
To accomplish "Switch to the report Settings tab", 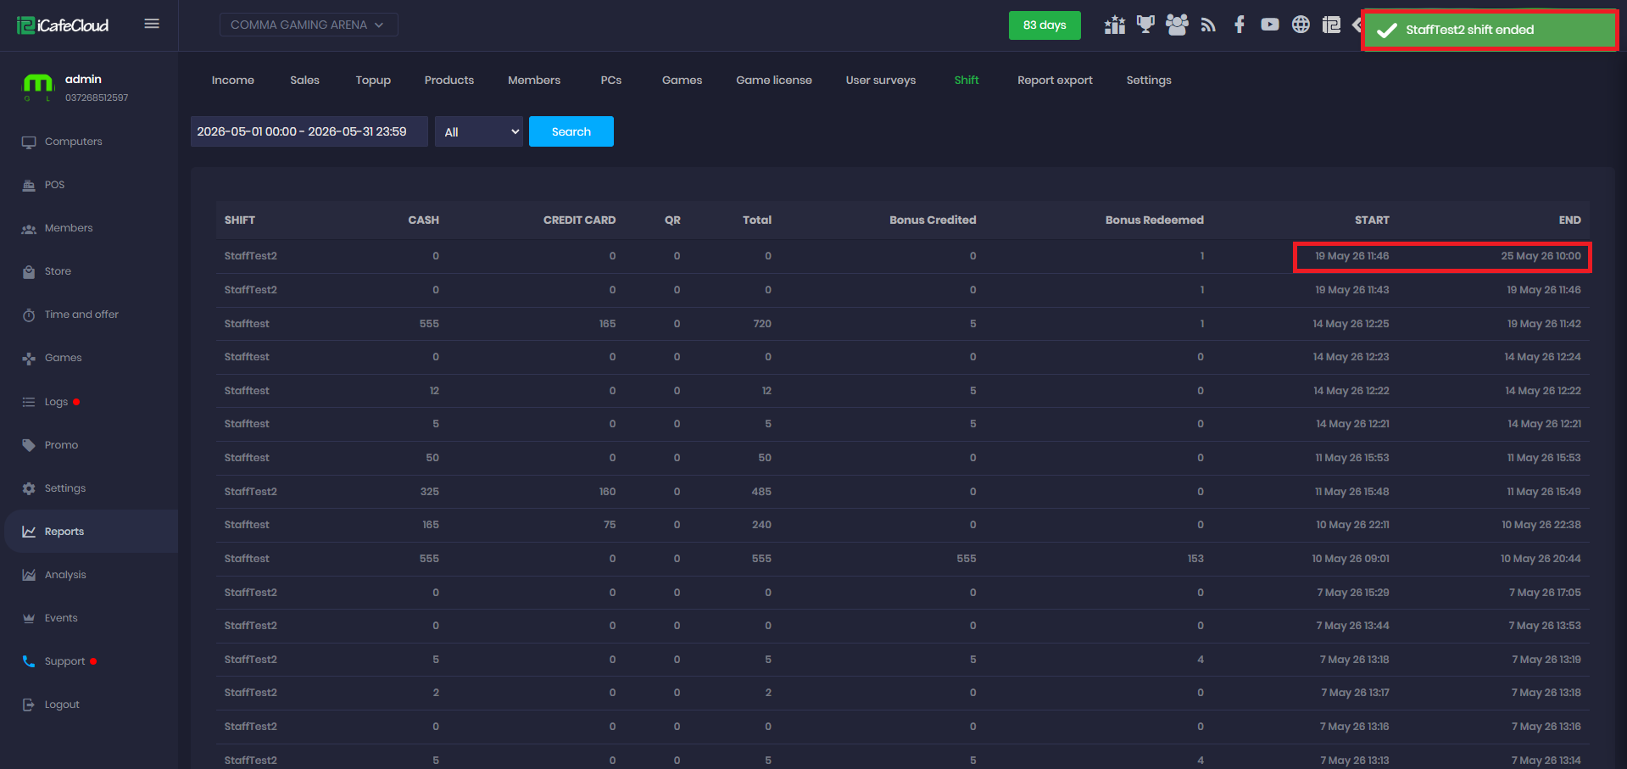I will [x=1149, y=80].
